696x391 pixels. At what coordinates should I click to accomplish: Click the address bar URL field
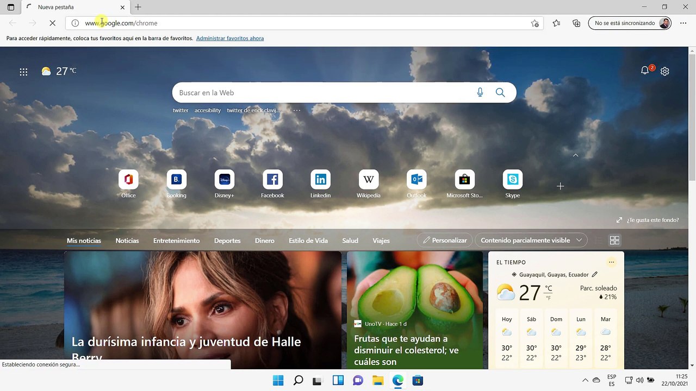pos(304,23)
